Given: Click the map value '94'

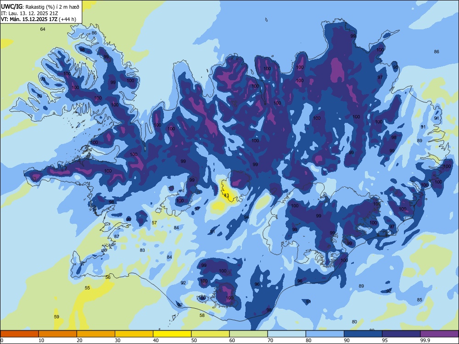Looking at the screenshot, I should (246, 217).
